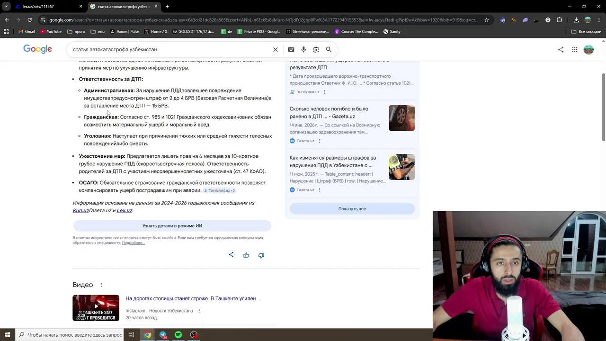Open OBS Studio from taskbar
The image size is (606, 341).
[x=194, y=335]
